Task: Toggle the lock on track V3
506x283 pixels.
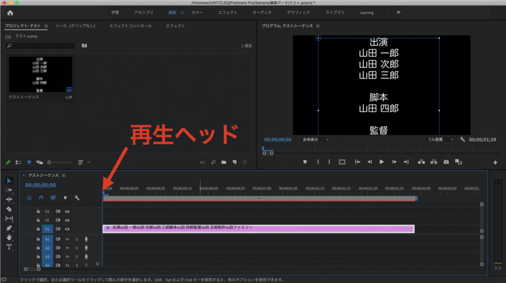Action: pos(38,212)
